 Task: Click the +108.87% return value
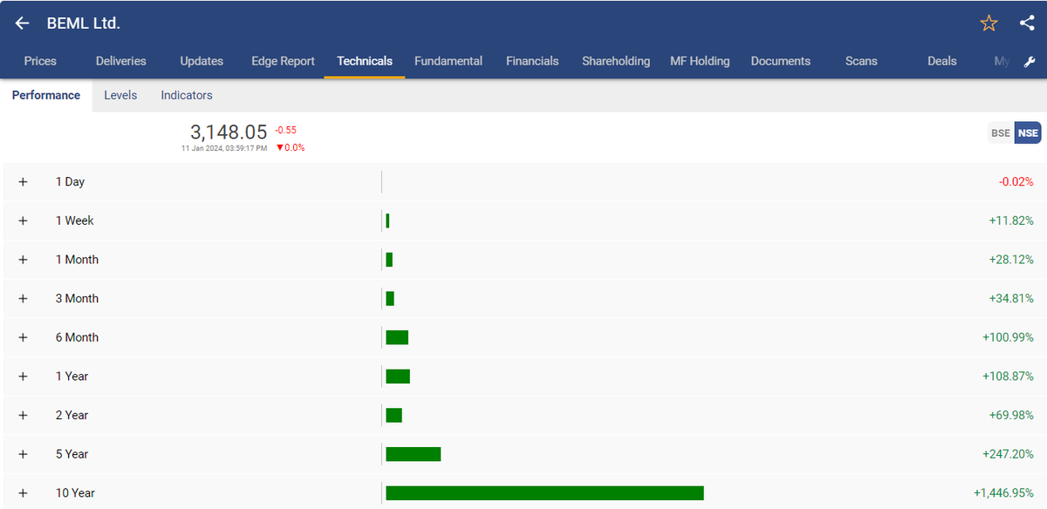click(1009, 377)
